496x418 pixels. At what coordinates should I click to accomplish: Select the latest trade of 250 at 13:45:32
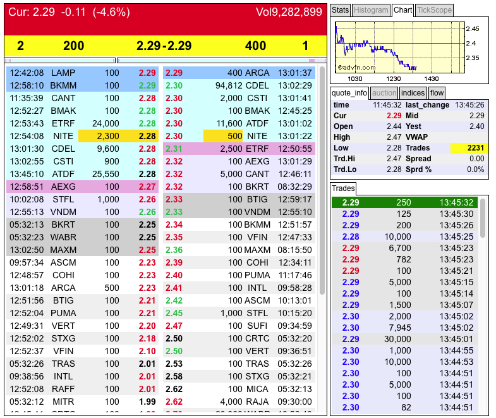tap(404, 202)
